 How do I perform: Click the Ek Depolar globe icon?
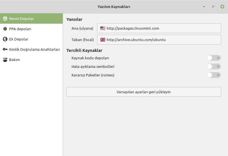[x=5, y=39]
